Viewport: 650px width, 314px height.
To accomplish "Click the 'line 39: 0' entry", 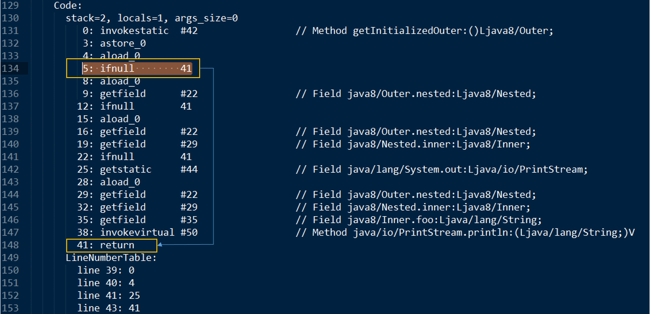I will pos(106,270).
